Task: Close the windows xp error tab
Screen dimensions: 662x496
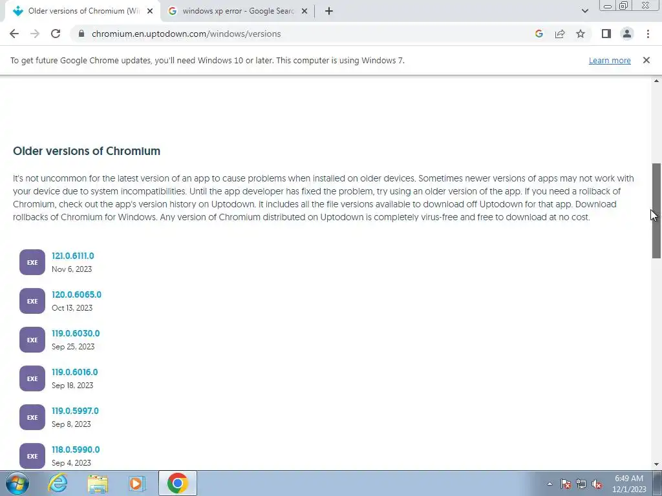Action: [x=304, y=11]
